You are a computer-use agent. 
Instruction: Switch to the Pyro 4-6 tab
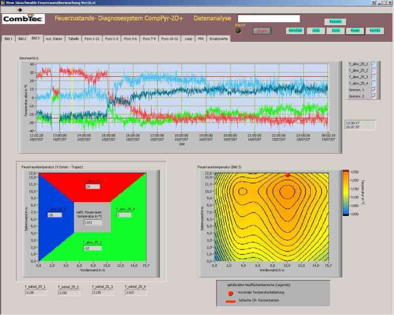pyautogui.click(x=131, y=39)
